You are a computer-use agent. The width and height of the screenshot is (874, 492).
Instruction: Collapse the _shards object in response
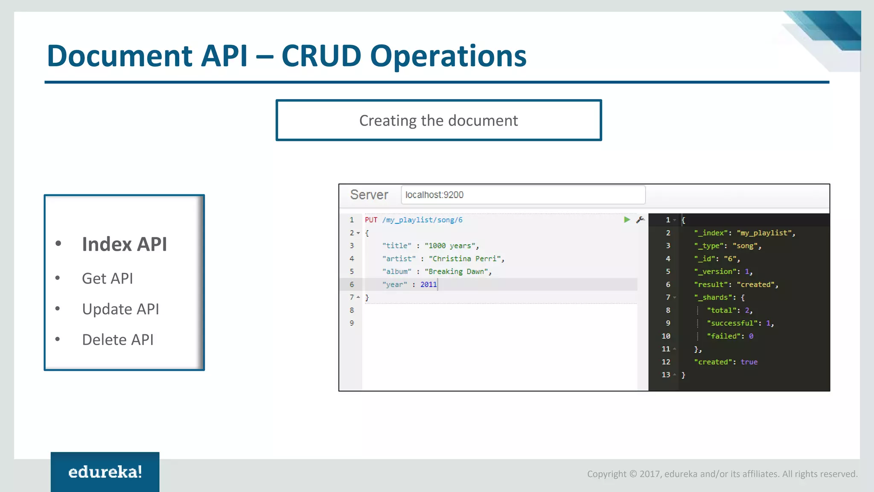coord(675,298)
